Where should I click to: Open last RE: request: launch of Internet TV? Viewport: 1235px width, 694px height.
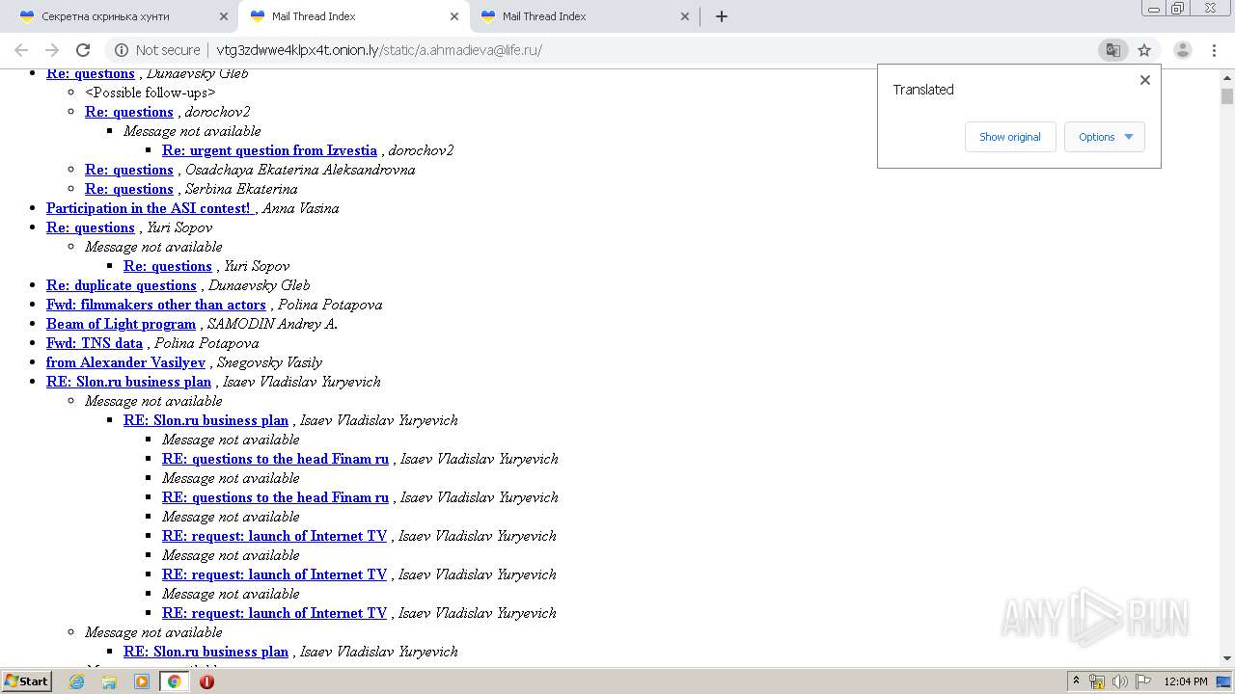coord(274,613)
